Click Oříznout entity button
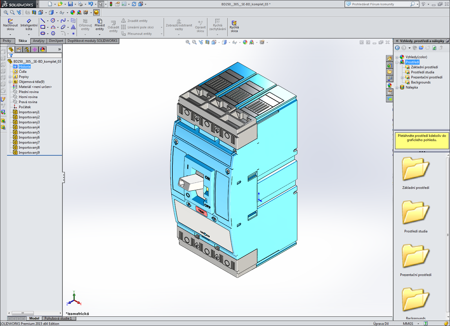 [85, 25]
